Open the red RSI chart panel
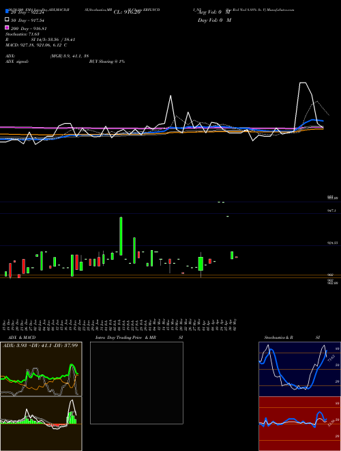Viewport: 341px width, 451px height. tap(299, 424)
